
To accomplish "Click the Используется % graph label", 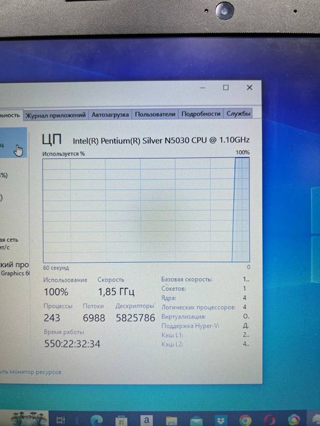I will click(63, 154).
